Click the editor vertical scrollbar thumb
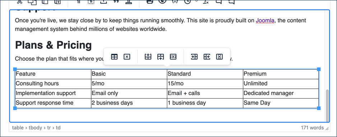The height and width of the screenshot is (137, 337). (x=327, y=105)
